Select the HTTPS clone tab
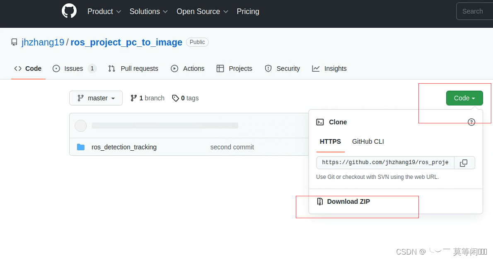The height and width of the screenshot is (260, 493). coord(330,142)
